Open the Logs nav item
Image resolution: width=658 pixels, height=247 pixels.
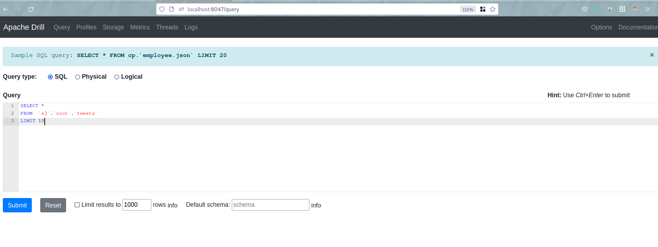coord(191,27)
